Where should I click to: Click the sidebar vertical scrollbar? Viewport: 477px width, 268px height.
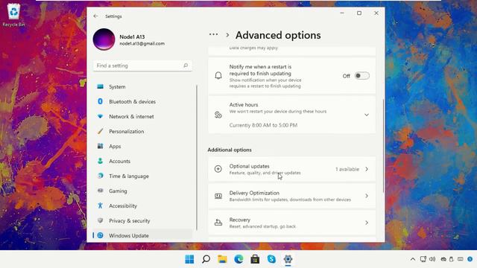(x=197, y=157)
